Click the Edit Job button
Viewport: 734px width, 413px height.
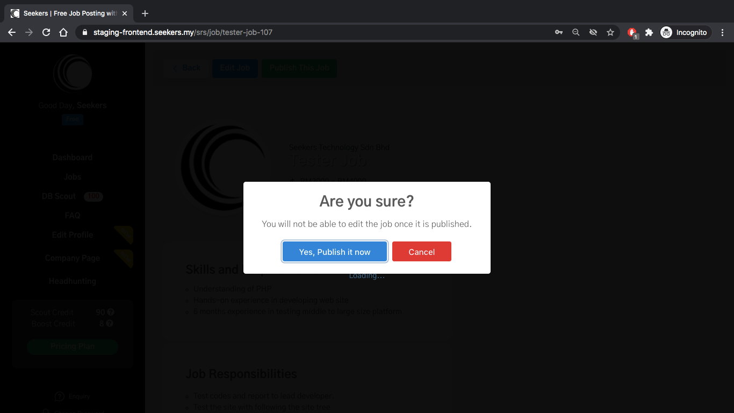235,68
